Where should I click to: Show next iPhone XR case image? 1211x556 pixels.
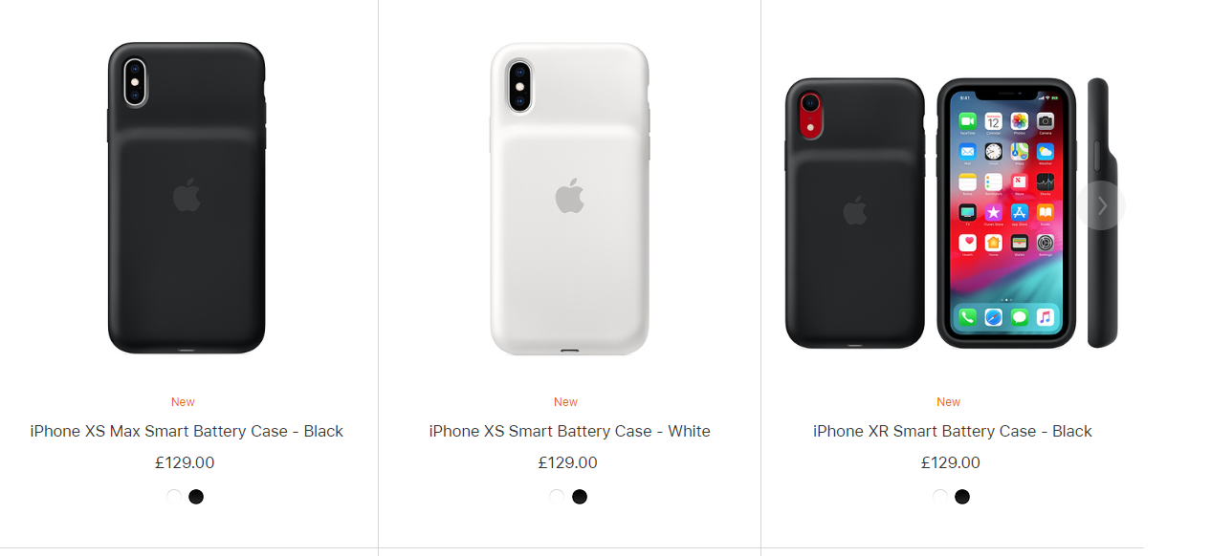point(1101,205)
